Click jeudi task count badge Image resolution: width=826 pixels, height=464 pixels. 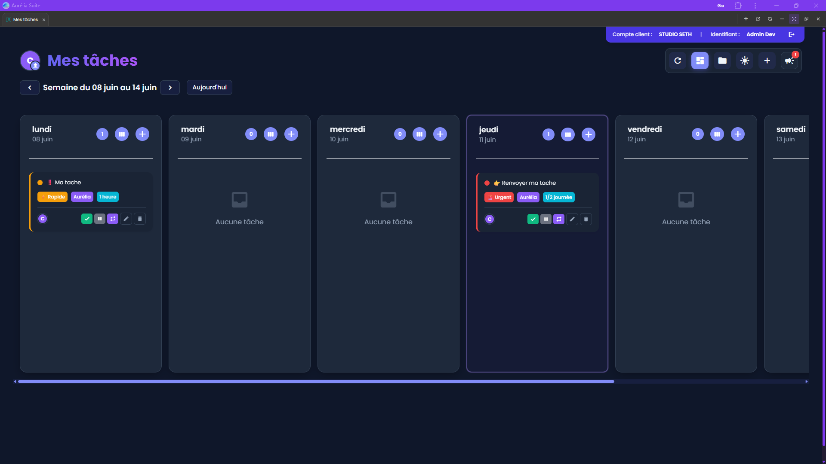pyautogui.click(x=549, y=134)
